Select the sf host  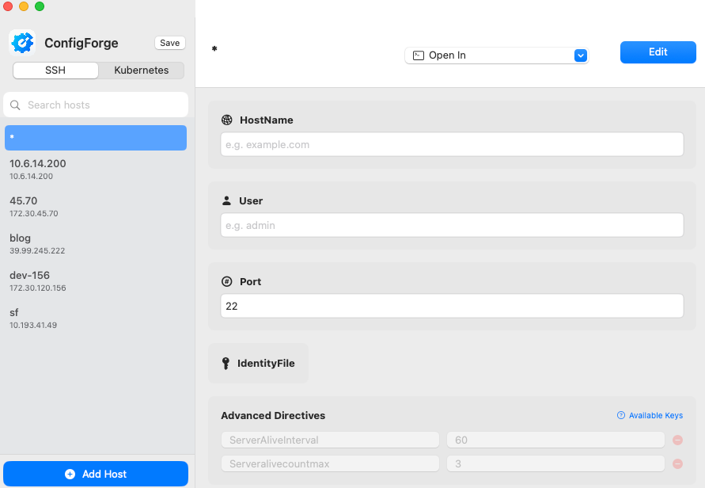pyautogui.click(x=96, y=318)
